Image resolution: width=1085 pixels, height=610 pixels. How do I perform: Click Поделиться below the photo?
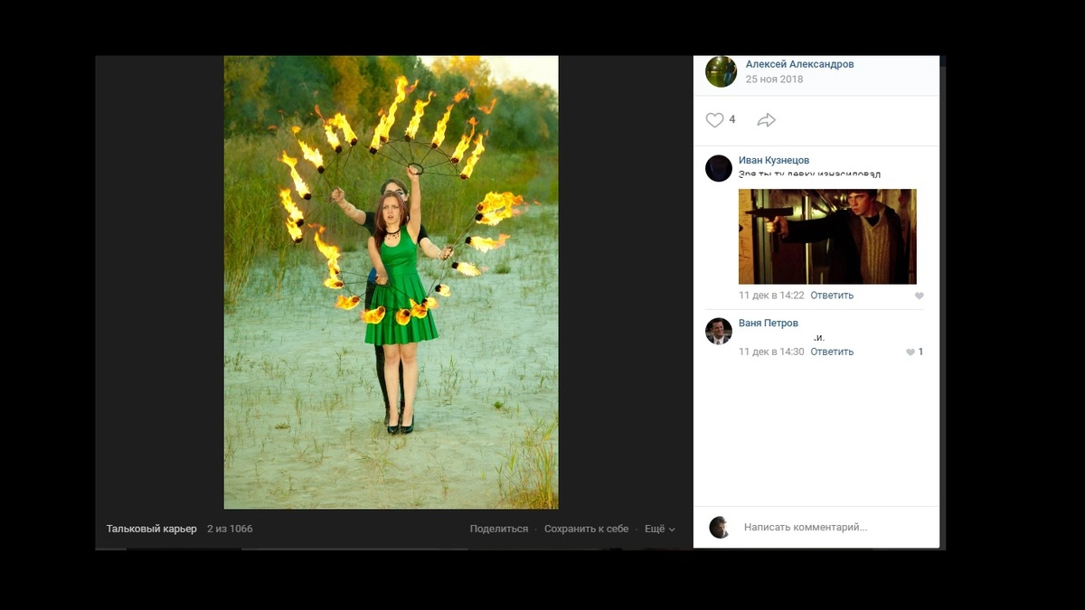tap(499, 529)
